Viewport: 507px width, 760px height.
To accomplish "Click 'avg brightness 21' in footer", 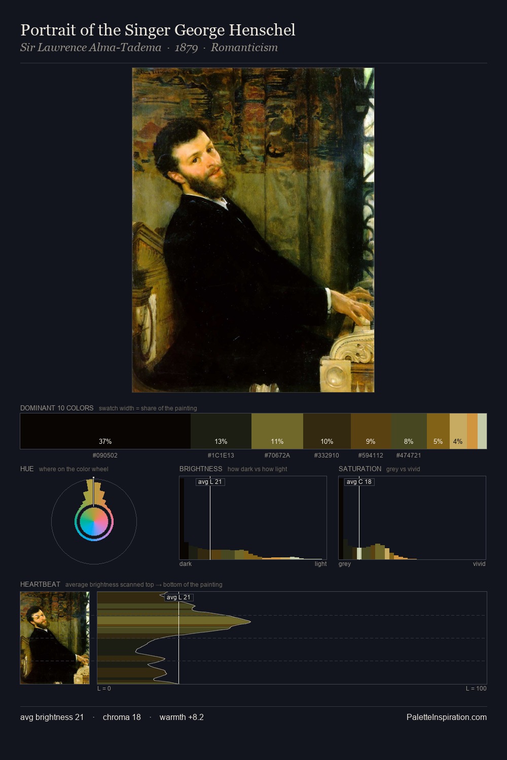I will [x=52, y=717].
